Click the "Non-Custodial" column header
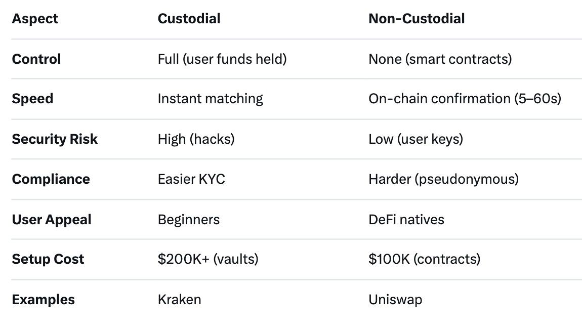This screenshot has width=582, height=325. point(417,19)
